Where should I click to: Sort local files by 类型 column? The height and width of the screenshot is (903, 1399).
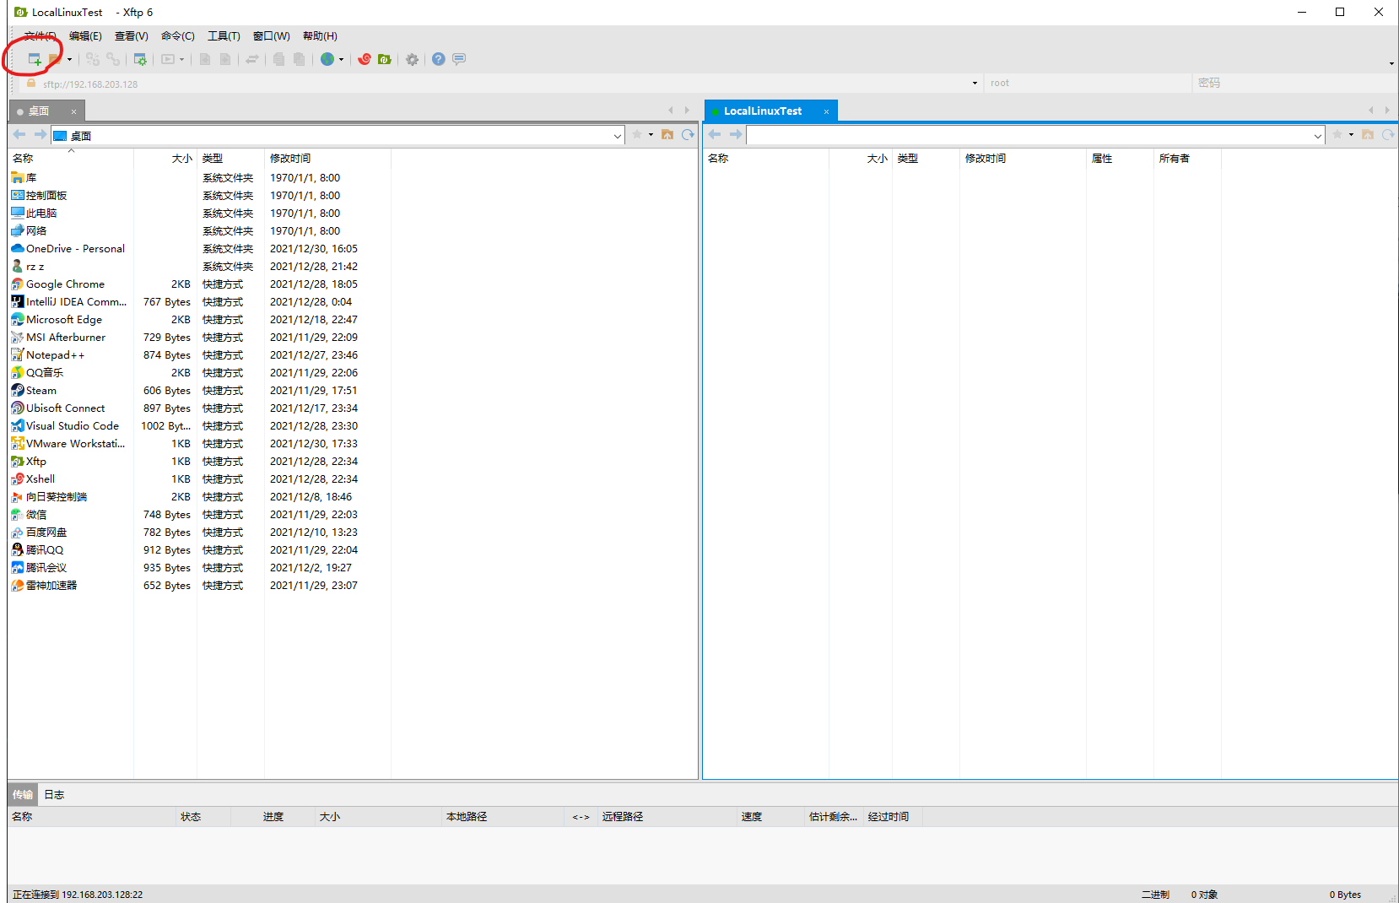[230, 158]
